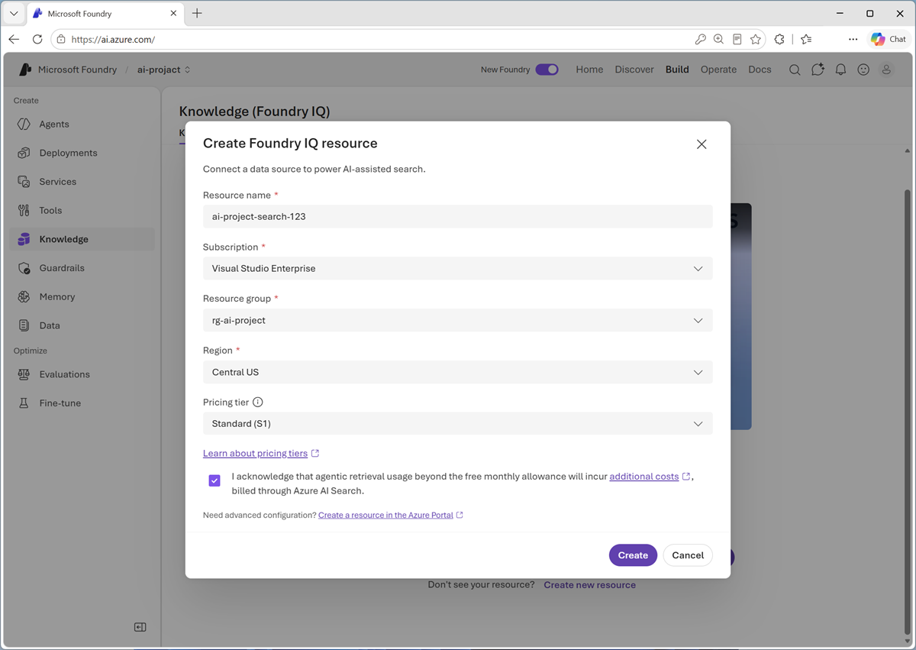Open Knowledge in the sidebar
The width and height of the screenshot is (916, 650).
pyautogui.click(x=82, y=239)
